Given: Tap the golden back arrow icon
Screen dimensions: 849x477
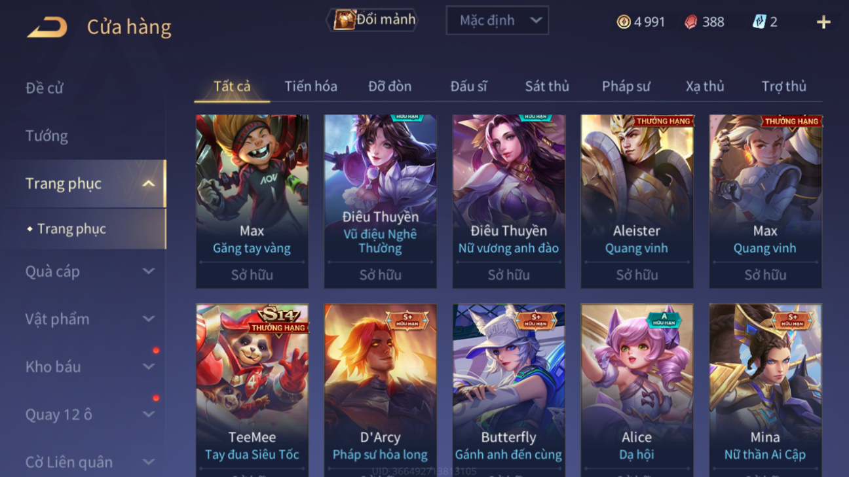Looking at the screenshot, I should 47,27.
